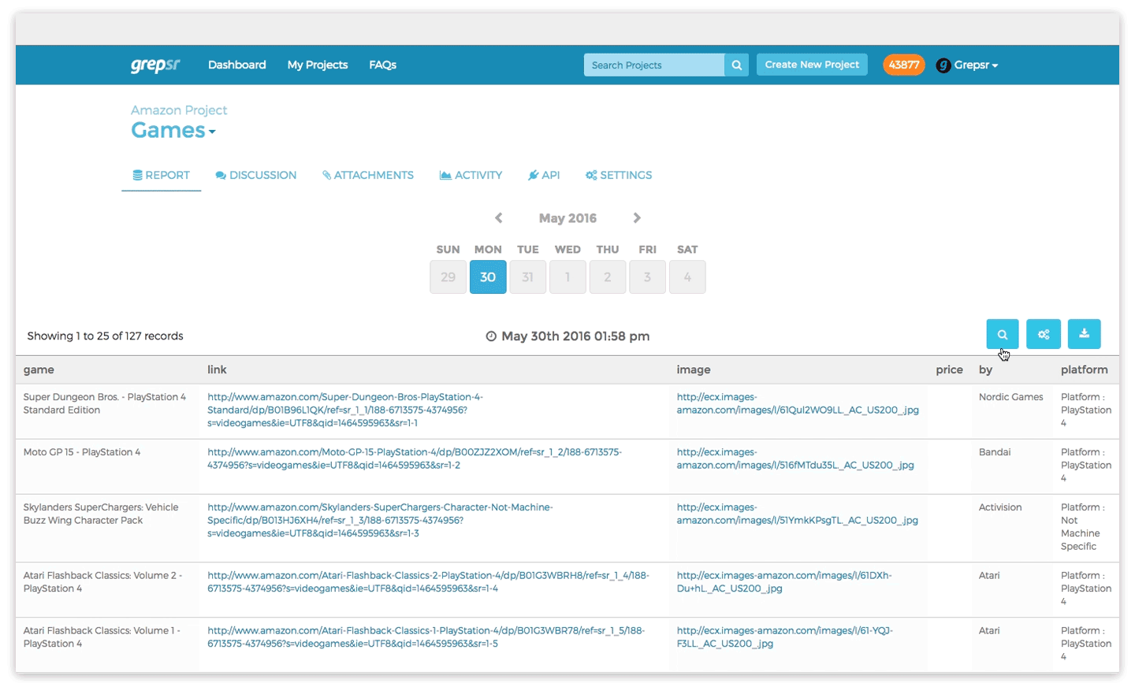Switch to the ACTIVITY tab

click(471, 175)
